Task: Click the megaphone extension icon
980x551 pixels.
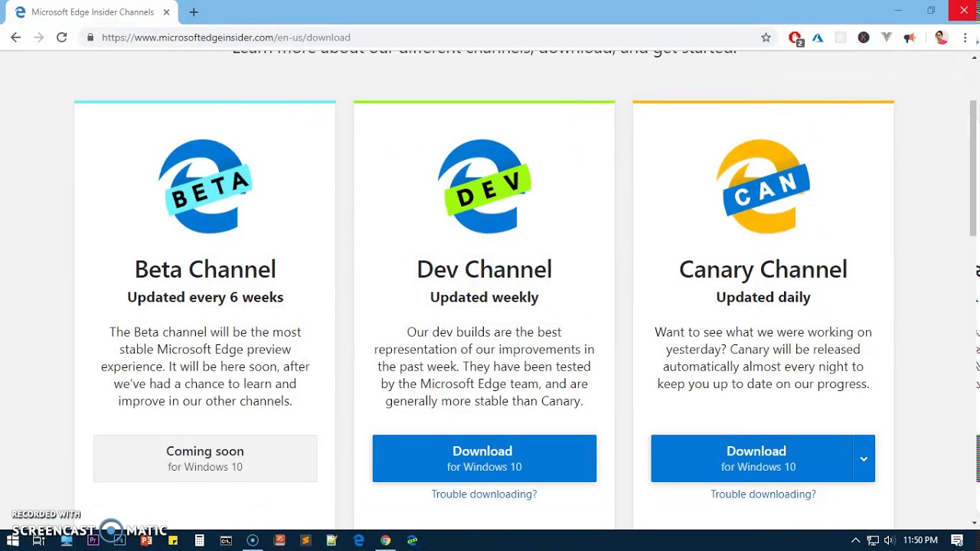Action: pyautogui.click(x=910, y=37)
